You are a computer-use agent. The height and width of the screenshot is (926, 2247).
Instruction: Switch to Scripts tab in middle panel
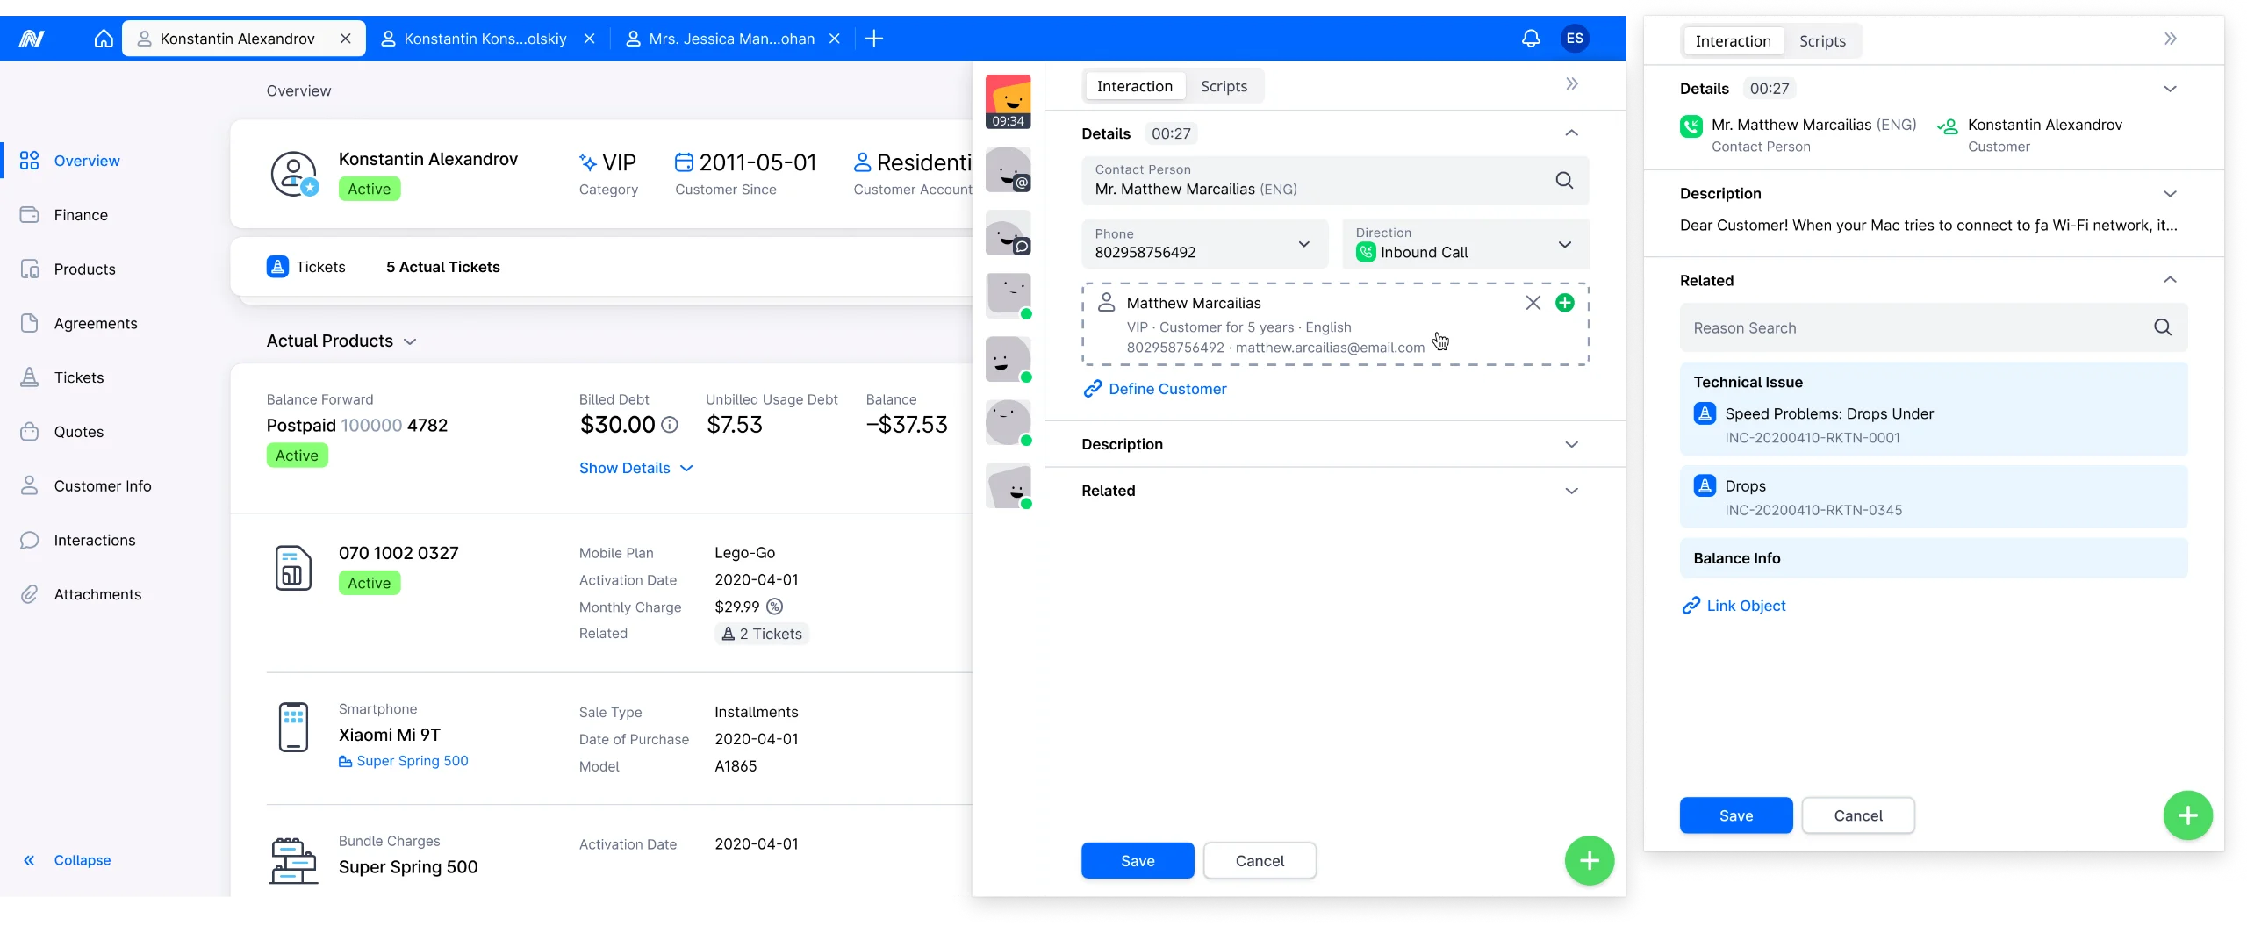1224,86
